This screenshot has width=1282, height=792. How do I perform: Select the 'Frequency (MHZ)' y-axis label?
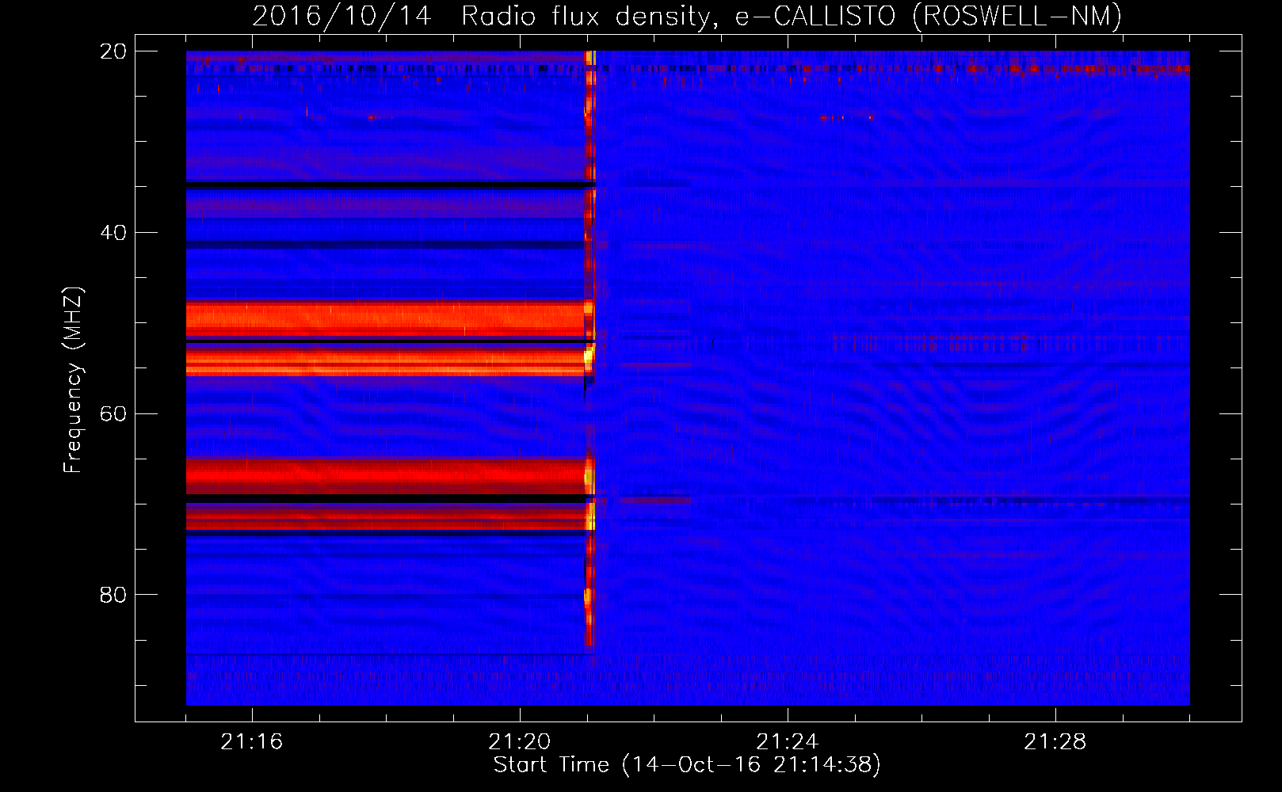72,380
